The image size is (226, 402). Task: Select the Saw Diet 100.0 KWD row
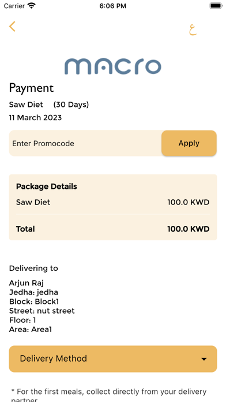click(113, 202)
